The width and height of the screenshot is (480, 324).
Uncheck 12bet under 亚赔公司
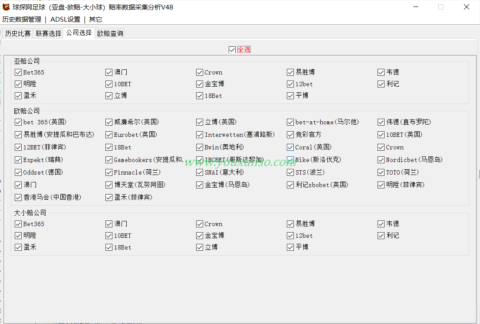[x=290, y=84]
